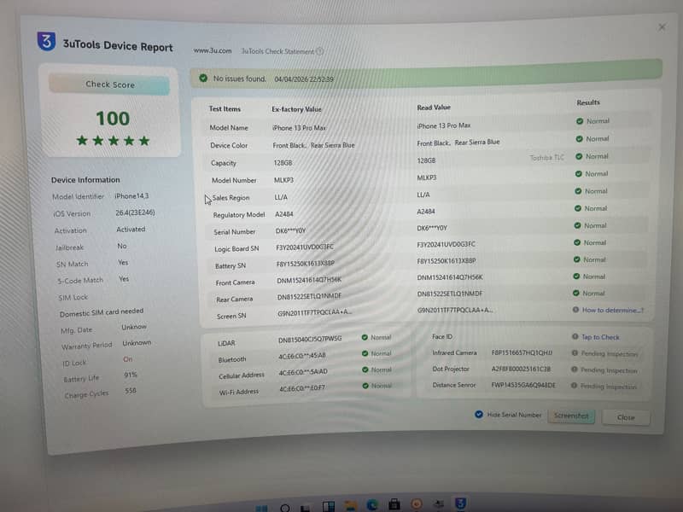Click the ID Lock value On

pos(127,359)
